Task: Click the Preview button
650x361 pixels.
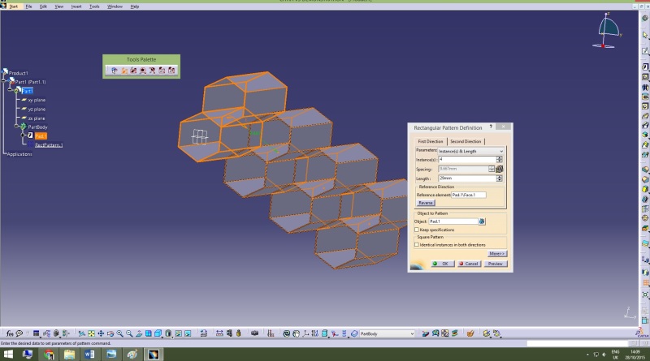Action: 496,264
